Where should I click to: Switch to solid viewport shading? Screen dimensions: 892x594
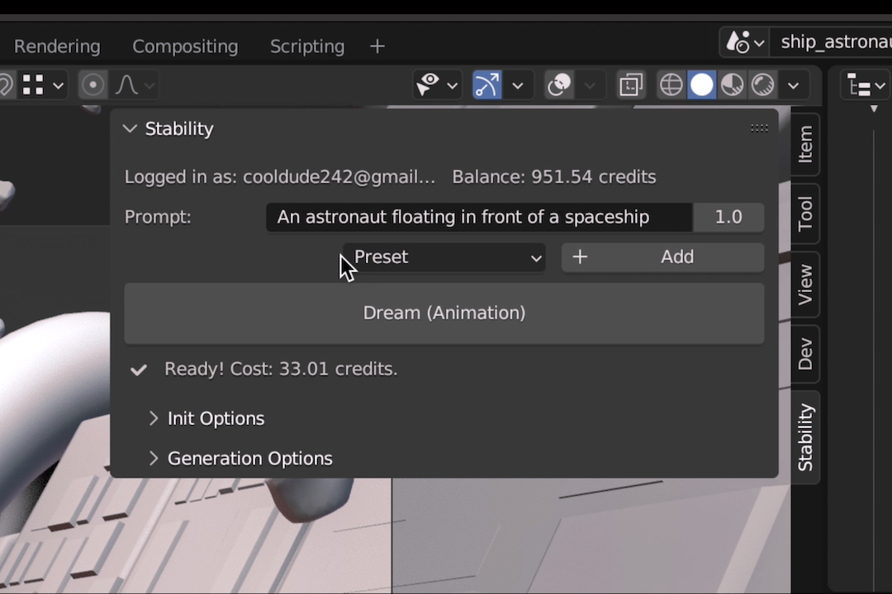701,85
